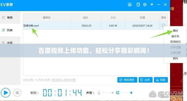Select 高清转码 from the context menu

coord(175,42)
